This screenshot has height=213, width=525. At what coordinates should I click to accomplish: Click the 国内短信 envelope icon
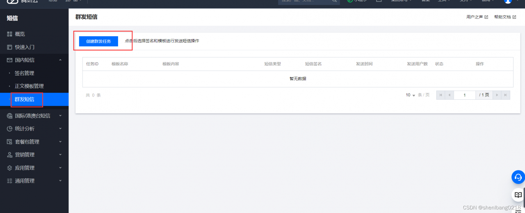[10, 60]
